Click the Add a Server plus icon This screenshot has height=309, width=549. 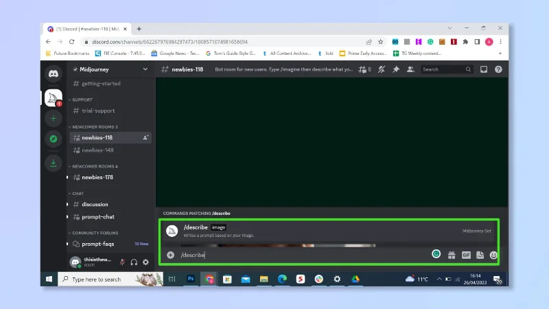54,118
